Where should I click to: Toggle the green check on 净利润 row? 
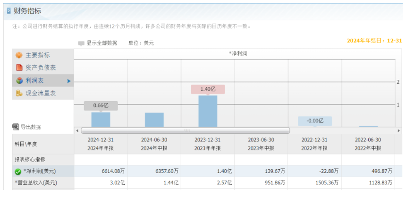coord(18,172)
